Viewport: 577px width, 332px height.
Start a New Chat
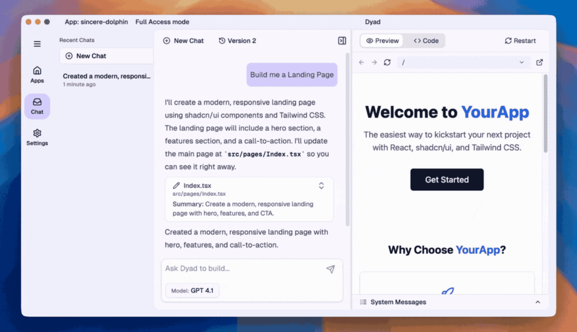click(x=183, y=41)
